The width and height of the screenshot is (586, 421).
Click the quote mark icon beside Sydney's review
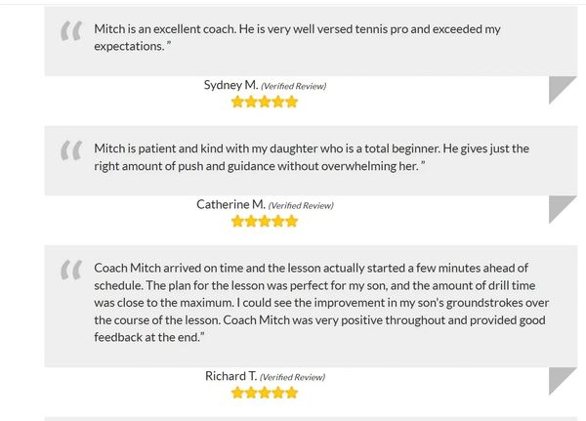click(x=70, y=32)
